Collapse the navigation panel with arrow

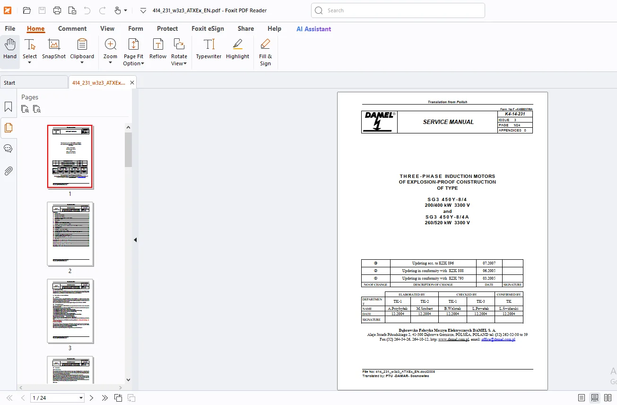click(135, 240)
